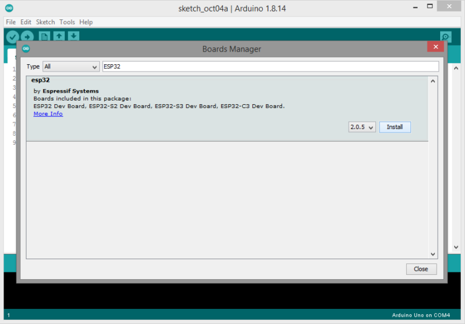
Task: Select the esp32 package title
Action: [41, 80]
